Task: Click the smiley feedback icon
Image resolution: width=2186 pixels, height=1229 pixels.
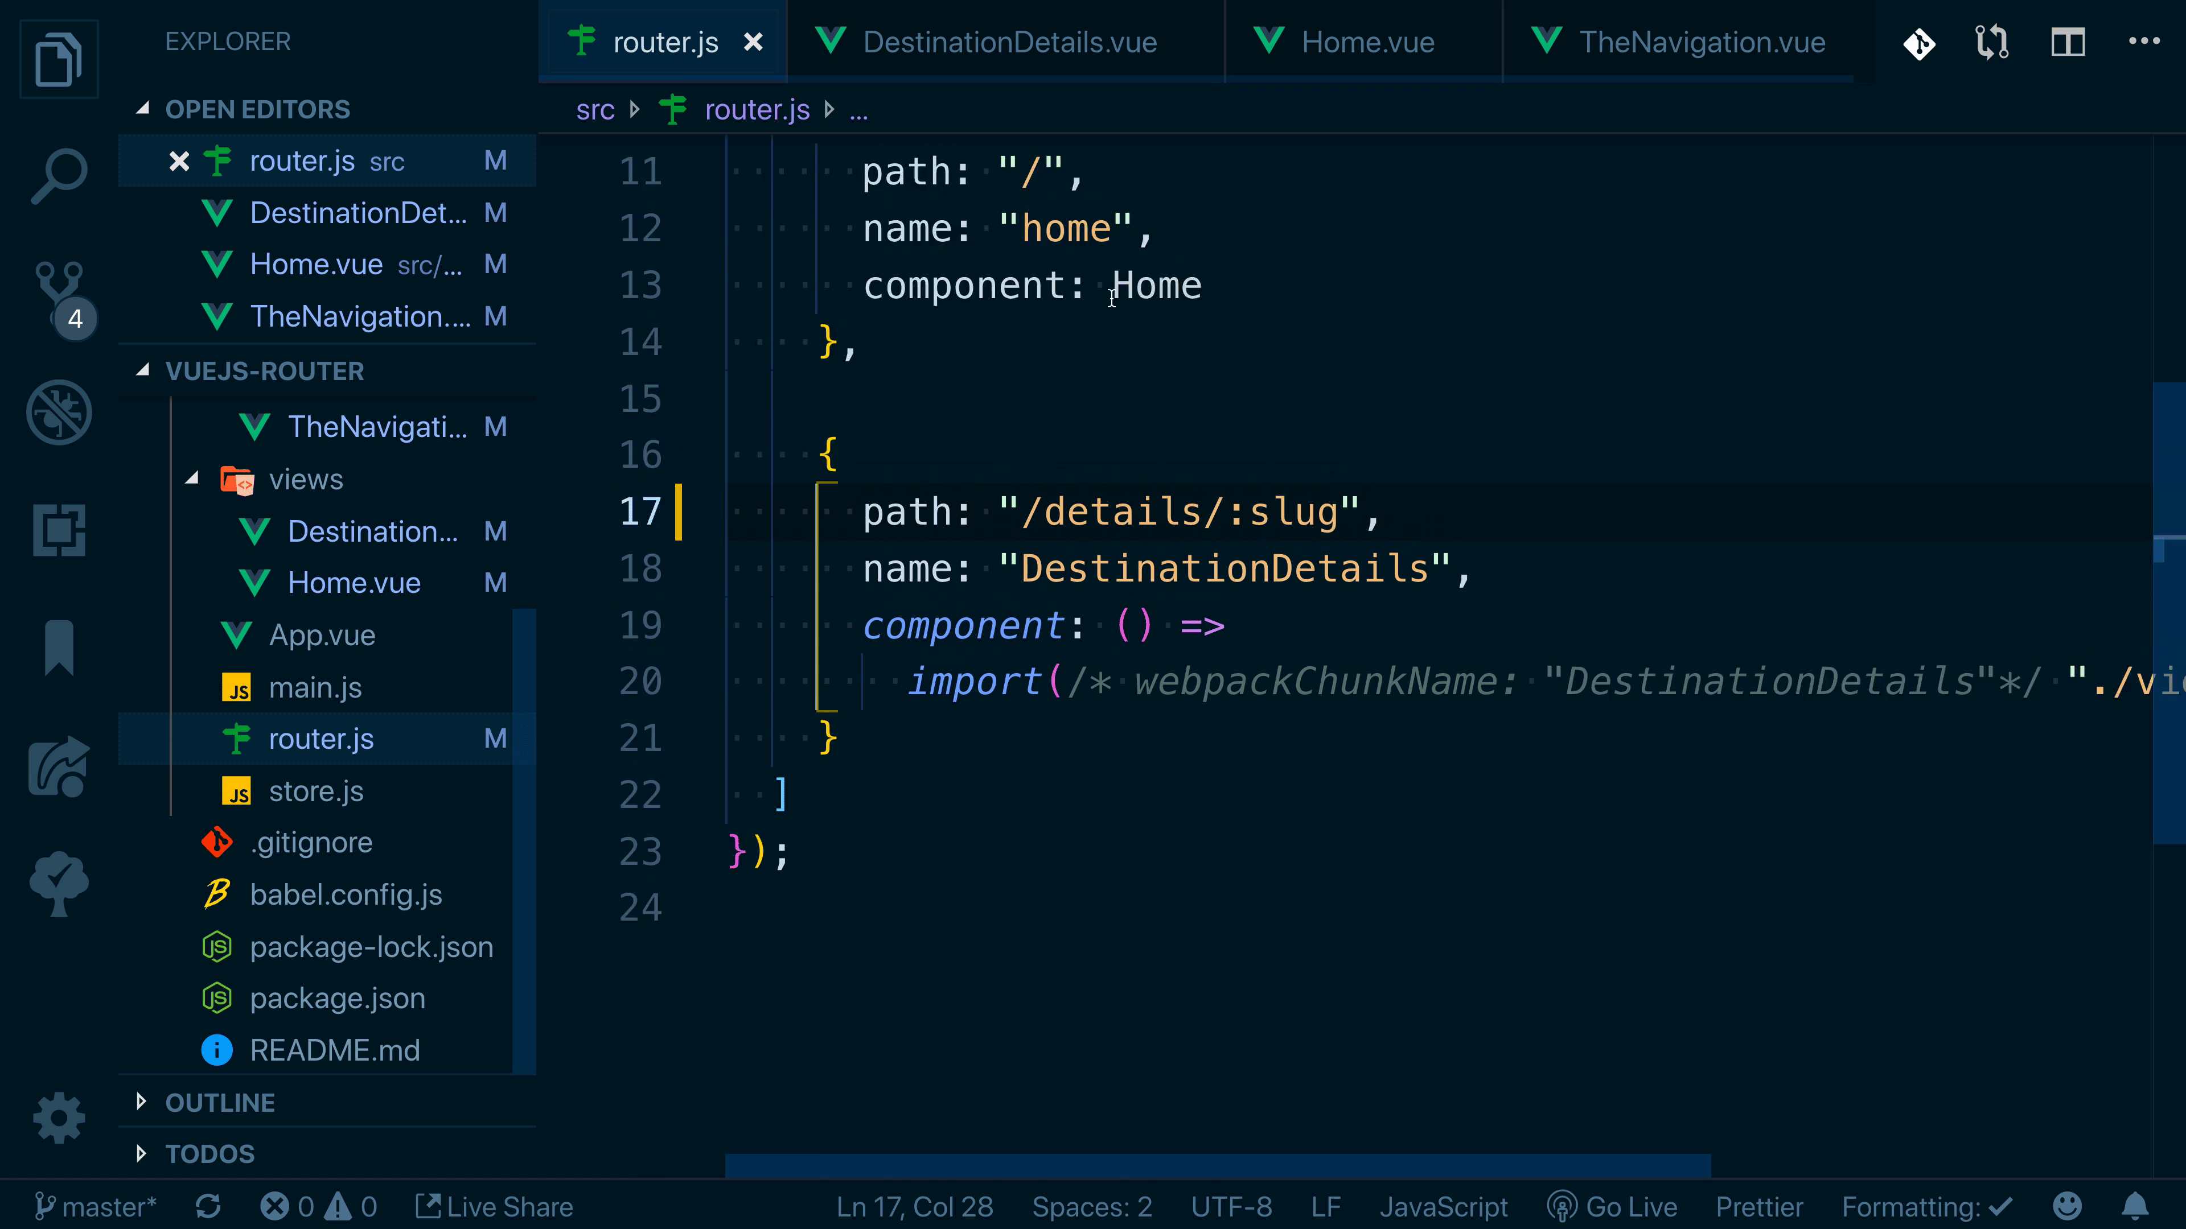Action: (x=2067, y=1206)
